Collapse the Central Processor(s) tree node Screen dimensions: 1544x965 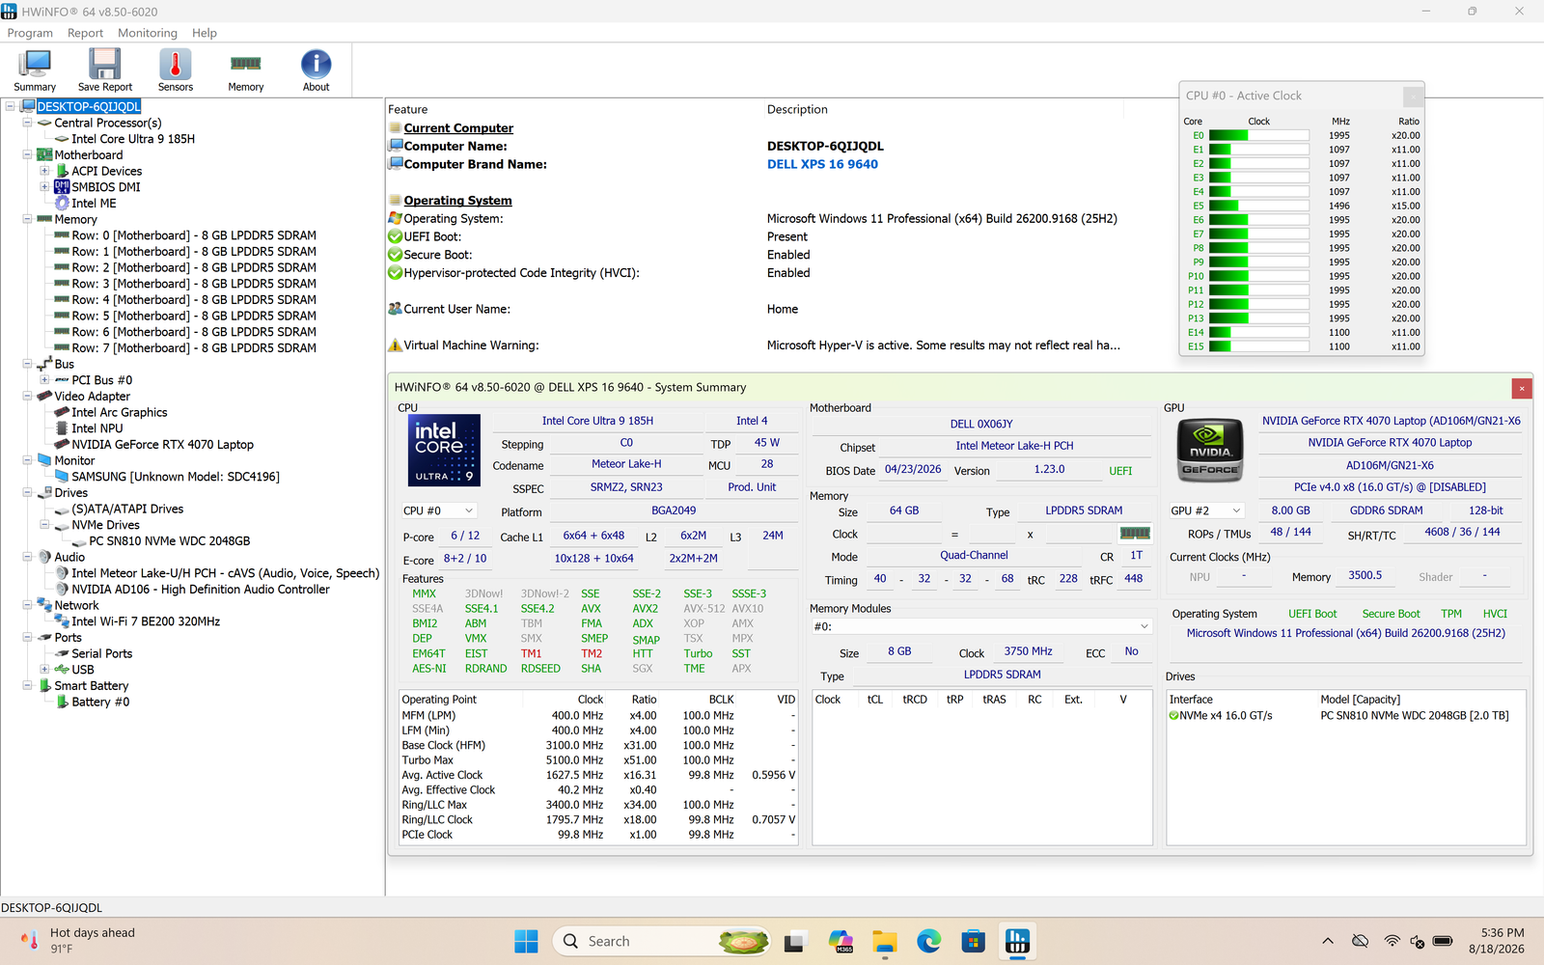(27, 123)
